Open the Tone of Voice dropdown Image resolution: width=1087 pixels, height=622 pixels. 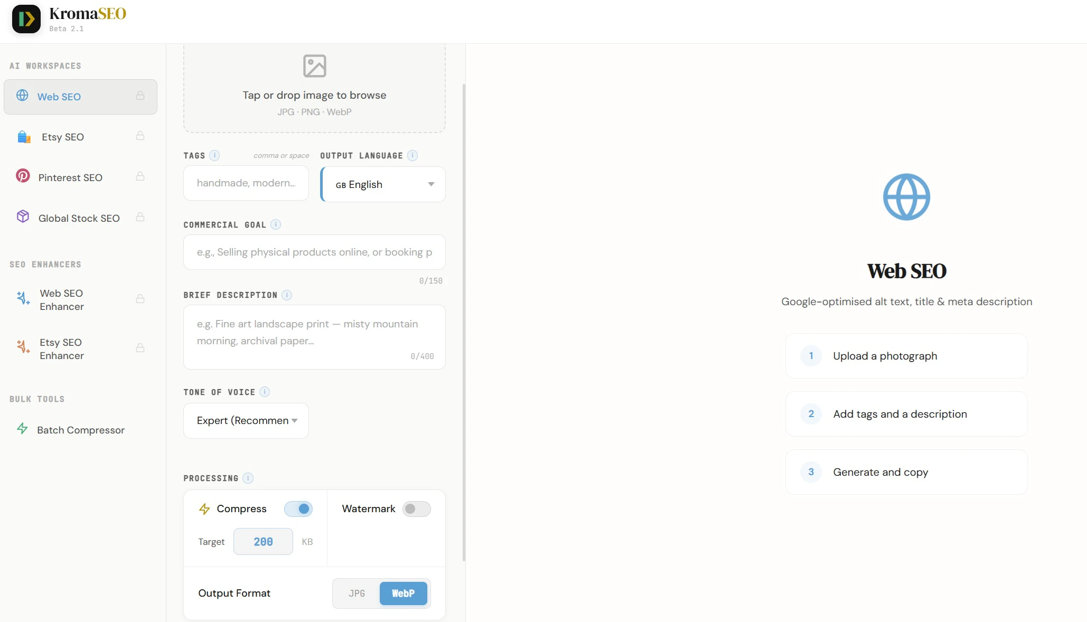[x=246, y=421]
